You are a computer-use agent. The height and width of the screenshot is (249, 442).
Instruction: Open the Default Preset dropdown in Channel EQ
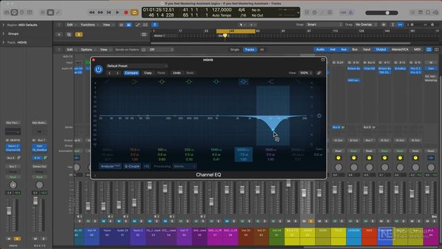point(137,66)
